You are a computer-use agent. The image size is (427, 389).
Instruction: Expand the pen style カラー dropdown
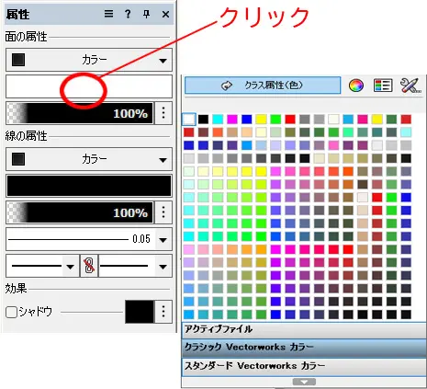pos(89,159)
